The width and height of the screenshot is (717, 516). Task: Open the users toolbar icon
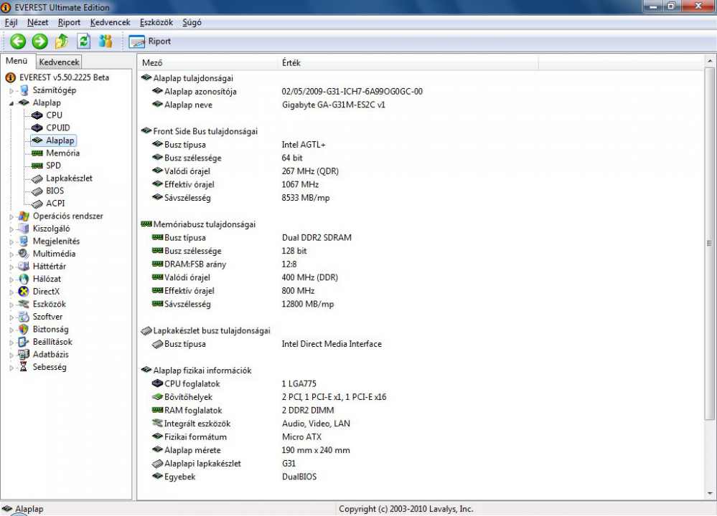pos(106,42)
